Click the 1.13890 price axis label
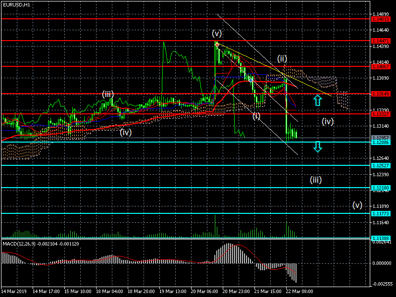Screen dimensions: 396x297 pyautogui.click(x=381, y=78)
